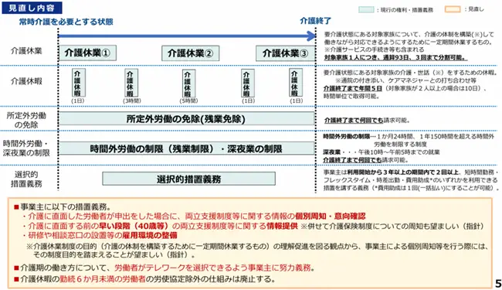Click the bold red text 早い段階（40歳等）
502x290 pixels.
[134, 226]
